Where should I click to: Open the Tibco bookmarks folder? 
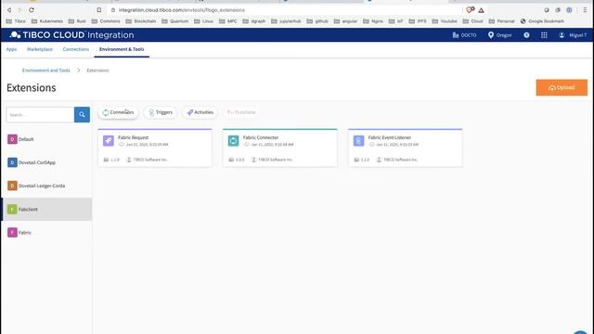pos(16,21)
